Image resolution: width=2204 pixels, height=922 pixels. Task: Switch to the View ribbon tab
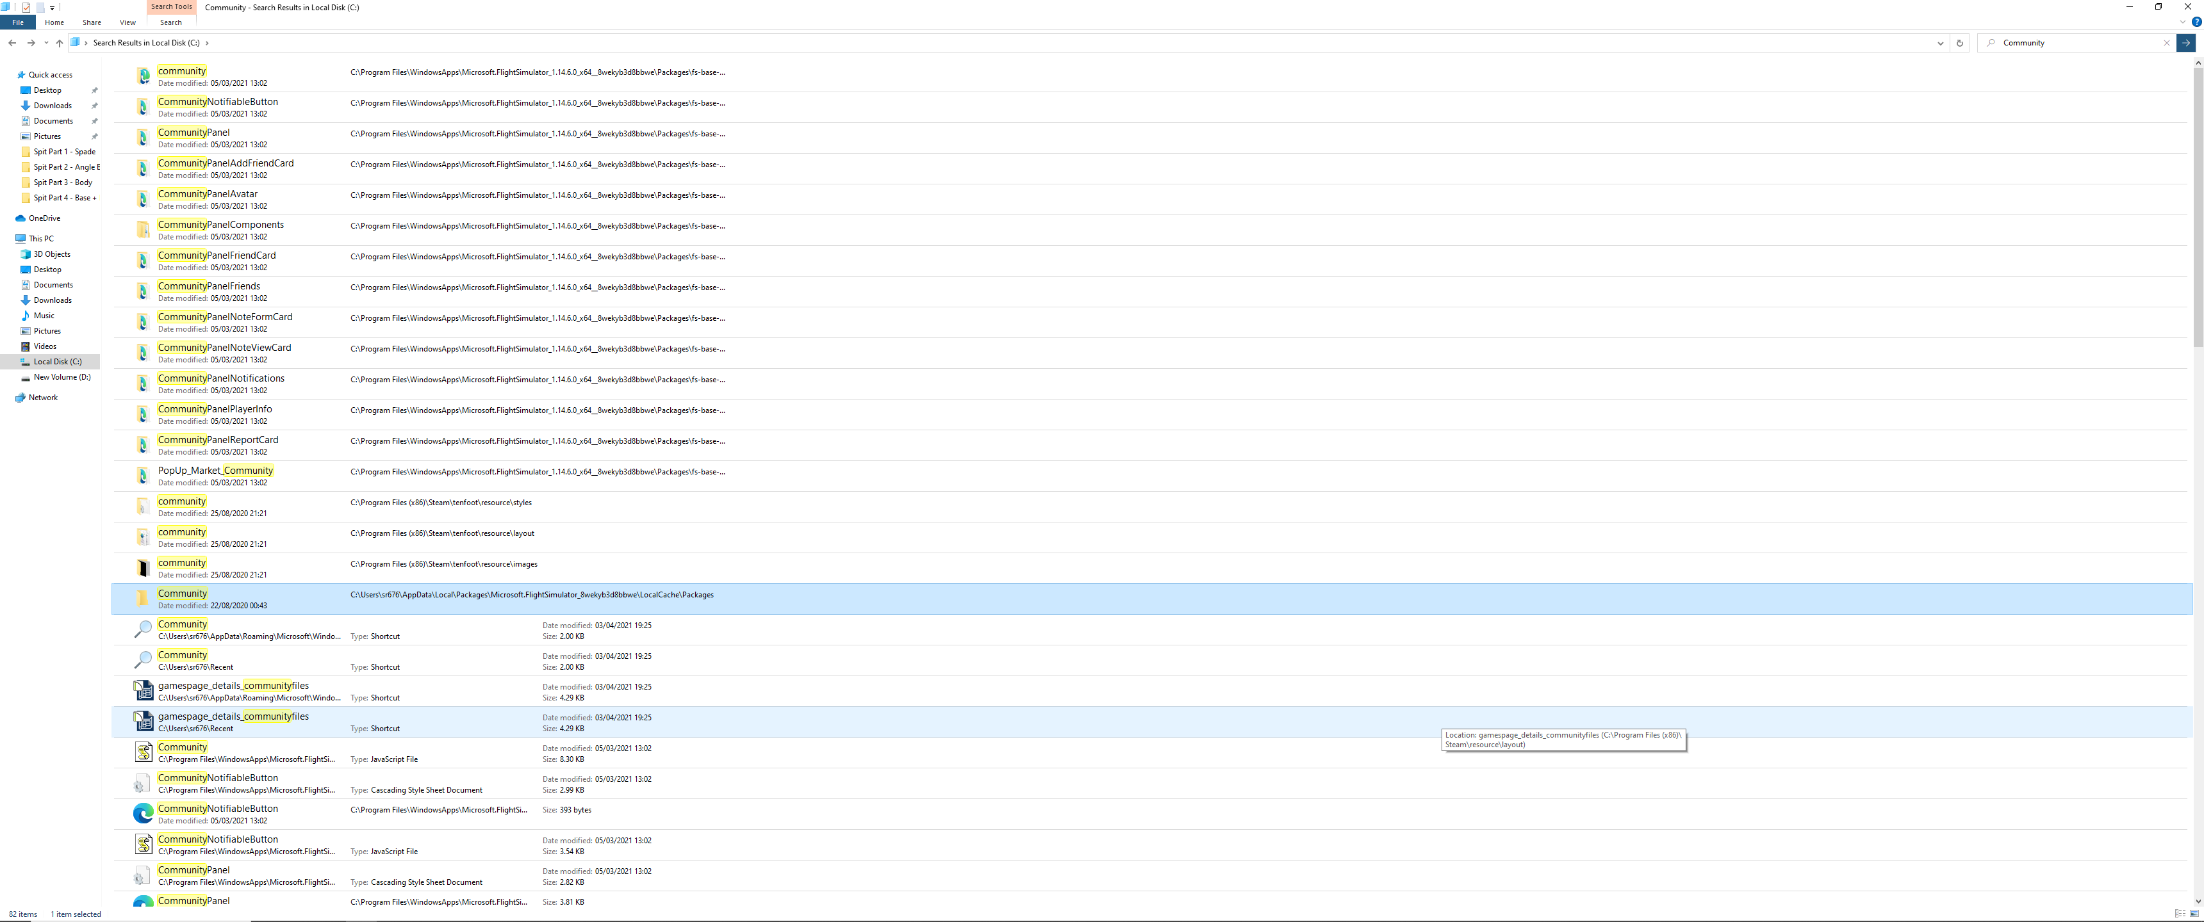(x=127, y=22)
